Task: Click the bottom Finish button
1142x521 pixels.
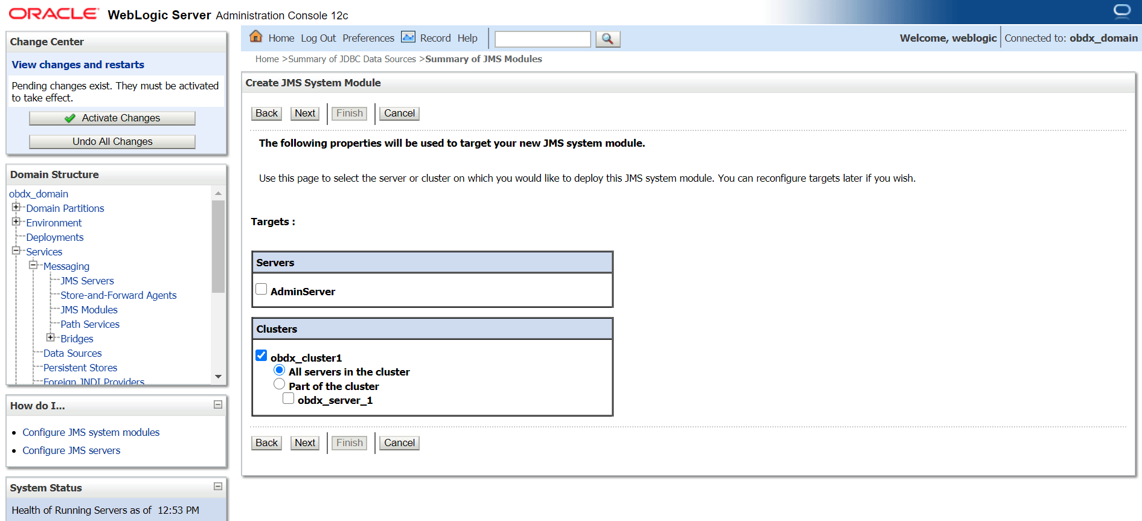Action: (x=350, y=443)
